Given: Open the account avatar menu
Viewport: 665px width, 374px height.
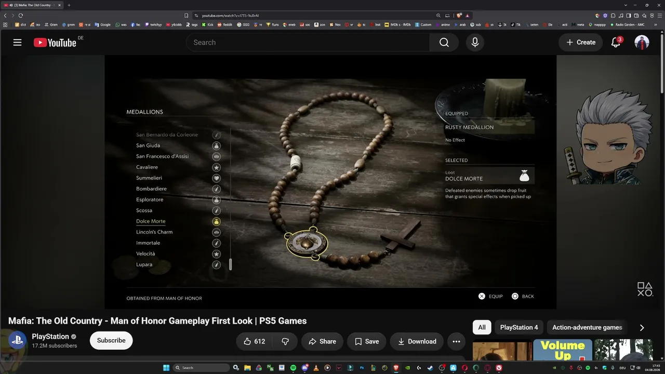Looking at the screenshot, I should tap(642, 43).
